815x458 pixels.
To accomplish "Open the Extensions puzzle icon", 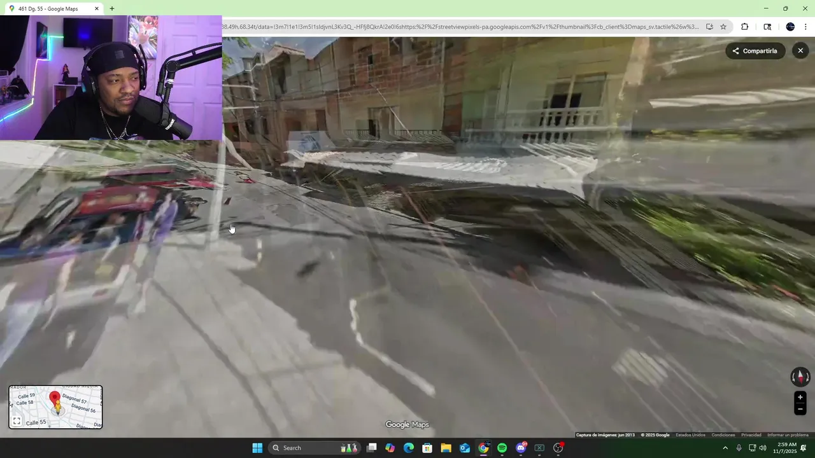I will point(745,27).
